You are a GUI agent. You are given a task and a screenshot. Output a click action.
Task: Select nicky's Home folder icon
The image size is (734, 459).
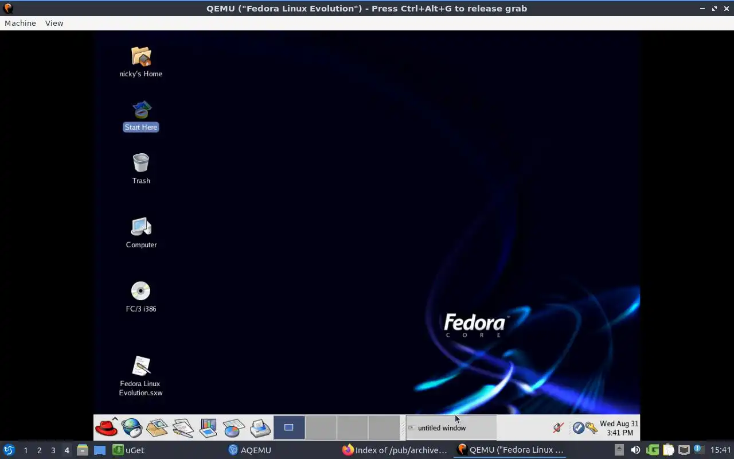tap(141, 62)
